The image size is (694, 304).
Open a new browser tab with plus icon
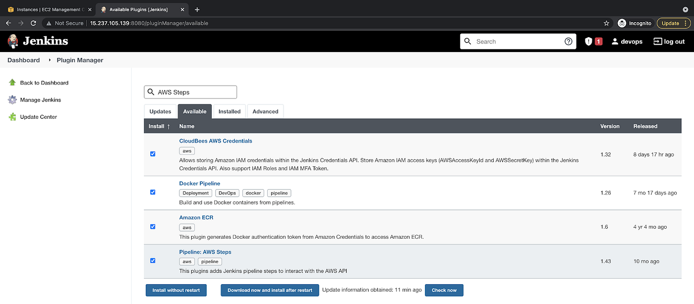pyautogui.click(x=197, y=9)
